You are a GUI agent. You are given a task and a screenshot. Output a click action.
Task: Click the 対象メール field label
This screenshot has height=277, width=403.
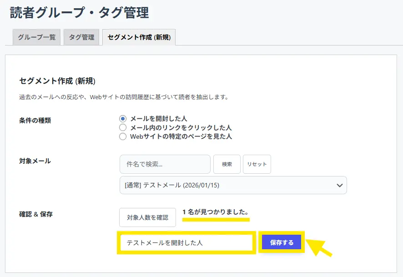pos(35,161)
